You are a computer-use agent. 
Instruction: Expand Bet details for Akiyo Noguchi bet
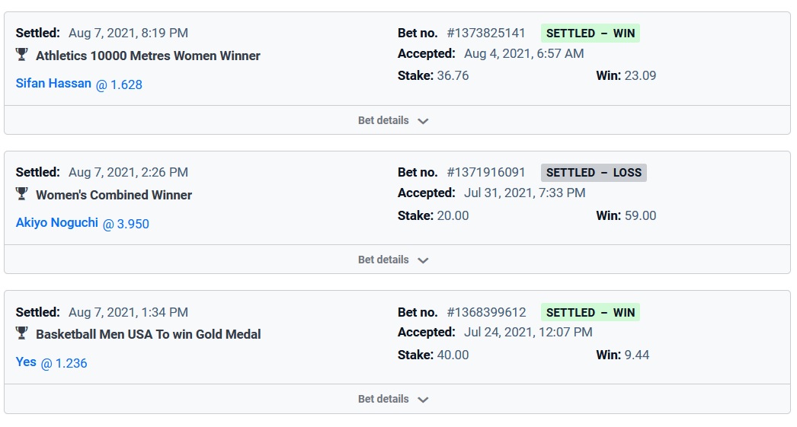383,260
